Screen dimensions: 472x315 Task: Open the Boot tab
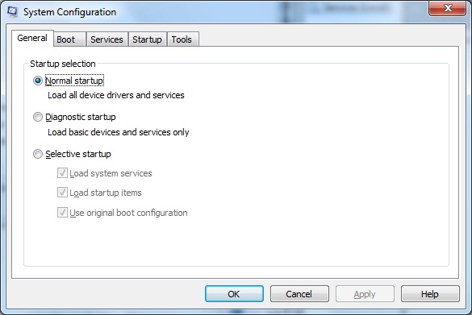point(70,39)
